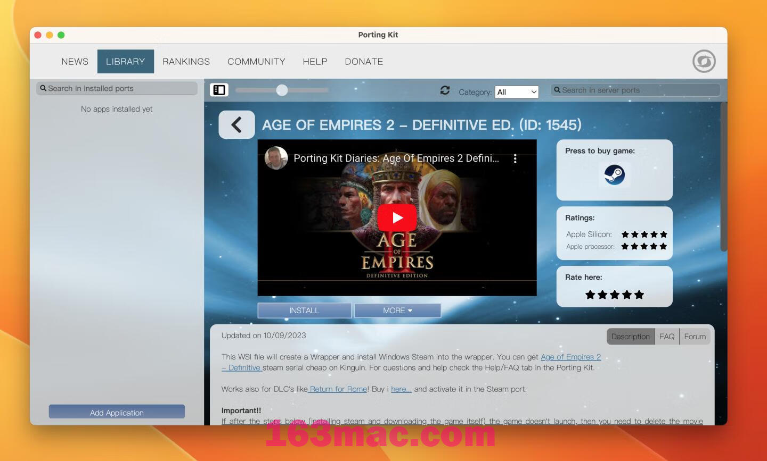The height and width of the screenshot is (461, 767).
Task: Open the Age of Empires 2 link
Action: pyautogui.click(x=570, y=357)
